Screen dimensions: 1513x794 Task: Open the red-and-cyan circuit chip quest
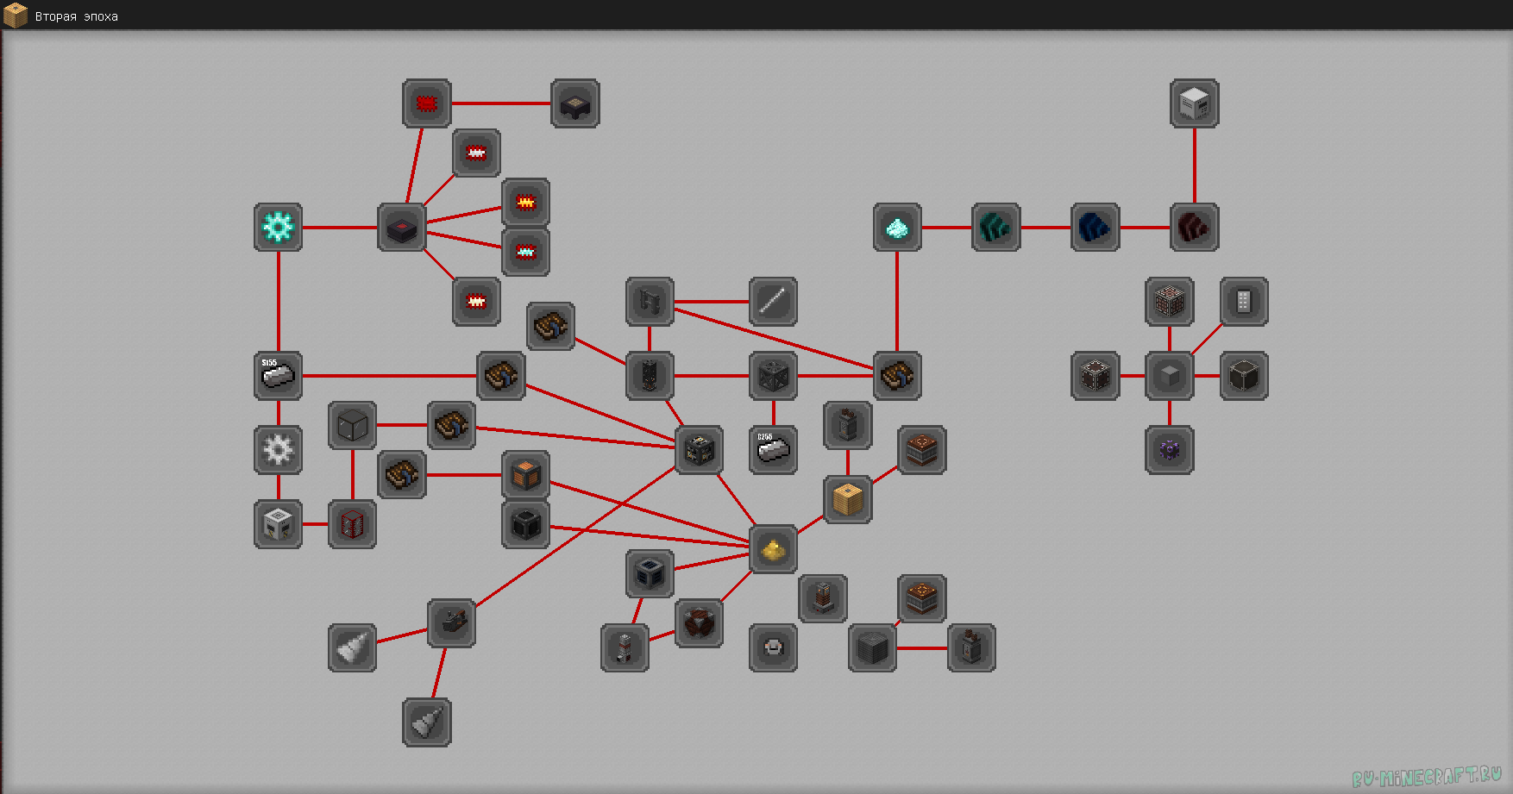(x=525, y=252)
